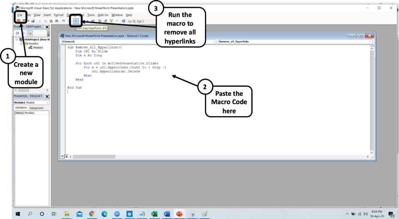Viewport: 399px width, 219px height.
Task: Click View Code icon in Project panel
Action: tap(17, 33)
